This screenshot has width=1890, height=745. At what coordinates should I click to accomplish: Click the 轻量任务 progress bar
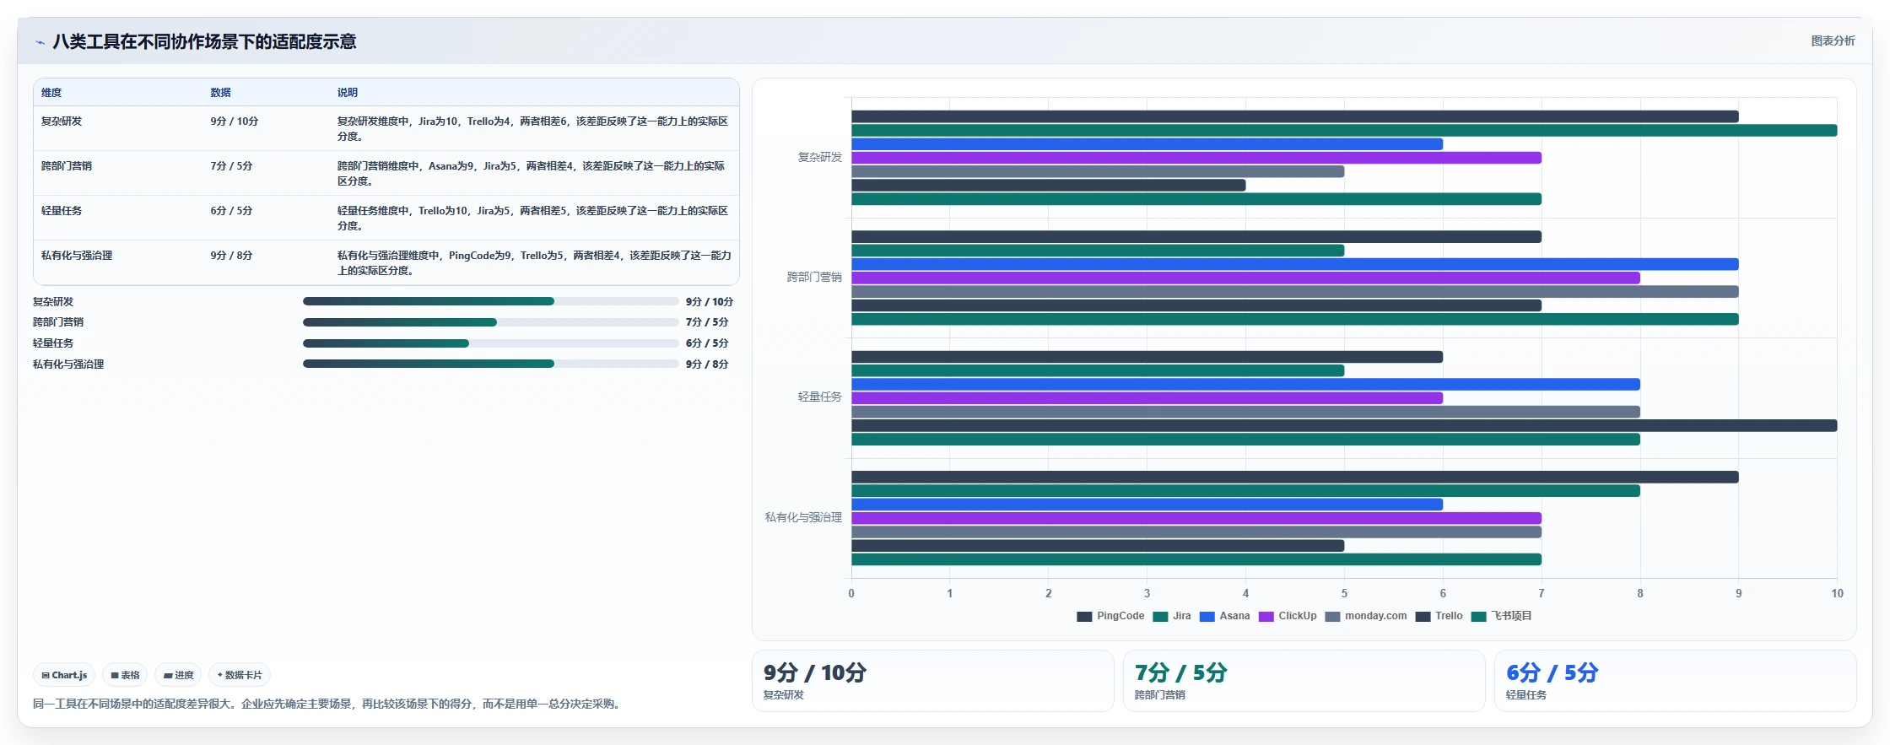(x=490, y=343)
